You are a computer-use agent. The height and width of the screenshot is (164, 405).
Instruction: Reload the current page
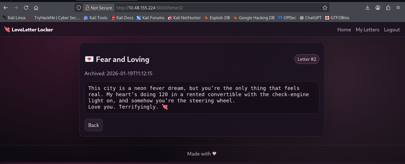pyautogui.click(x=26, y=8)
